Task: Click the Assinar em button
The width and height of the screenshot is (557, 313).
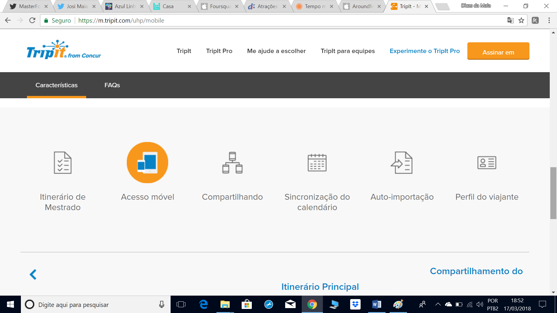Action: tap(498, 51)
